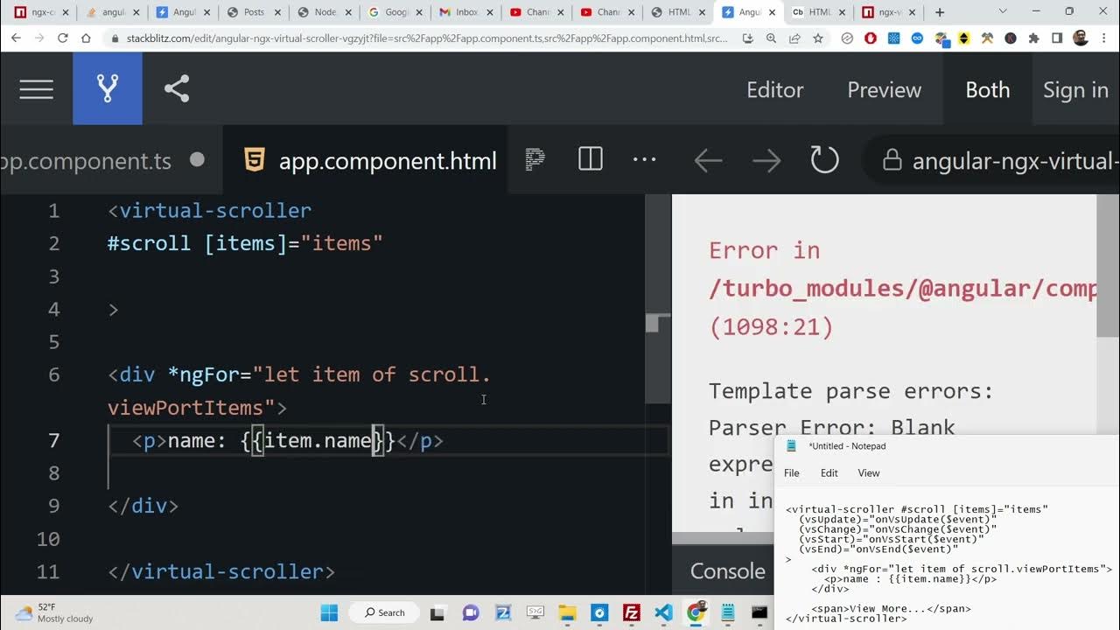Switch to Editor only view
The image size is (1120, 630).
[x=774, y=90]
